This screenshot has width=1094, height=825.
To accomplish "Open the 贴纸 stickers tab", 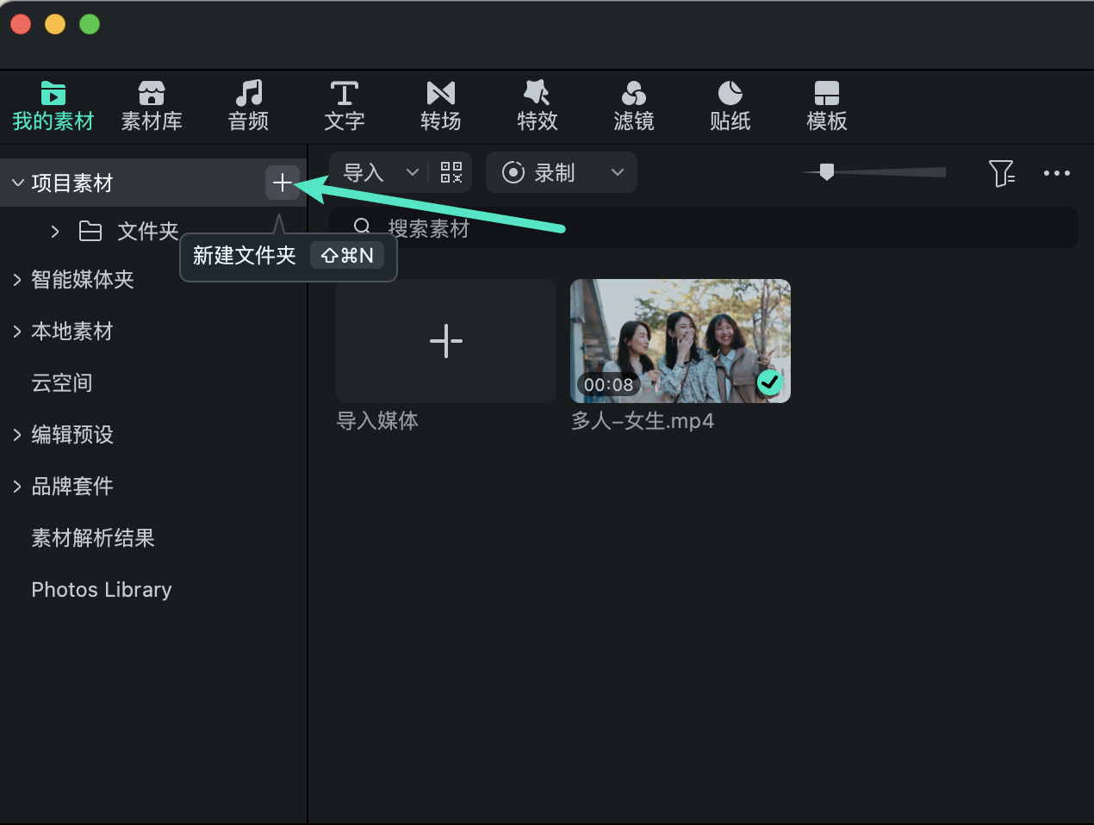I will tap(730, 106).
